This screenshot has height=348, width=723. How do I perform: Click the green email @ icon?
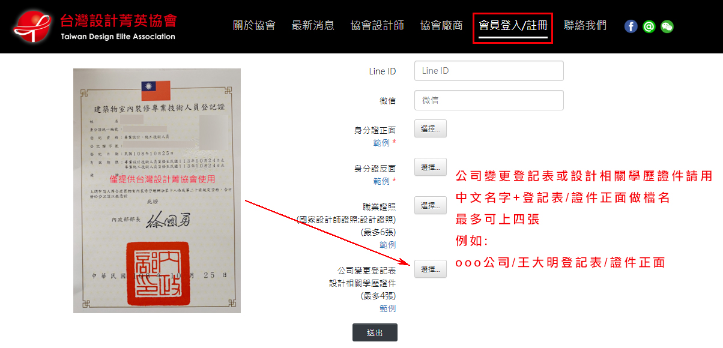[x=649, y=26]
